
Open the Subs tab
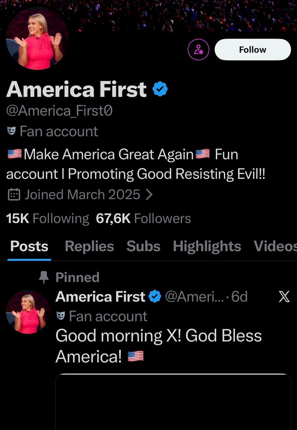pos(143,246)
